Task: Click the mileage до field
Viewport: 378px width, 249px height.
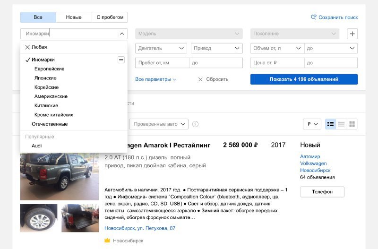Action: click(216, 63)
